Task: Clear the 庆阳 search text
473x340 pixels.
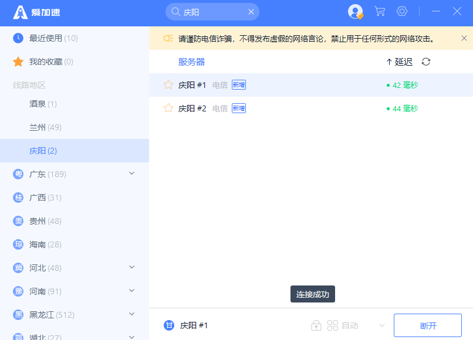Action: 251,12
